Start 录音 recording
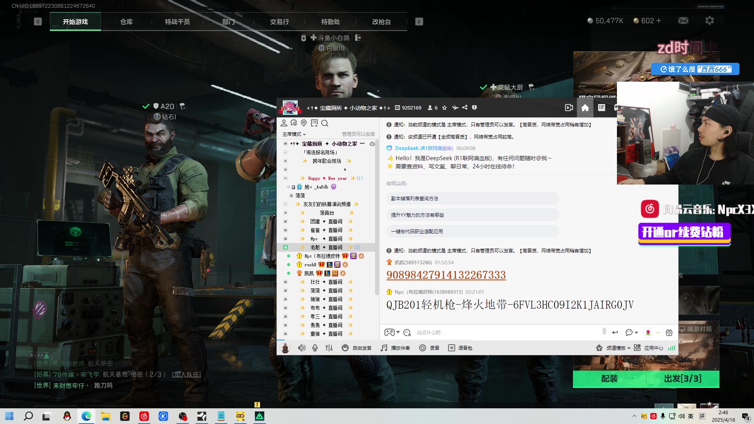 coord(429,348)
